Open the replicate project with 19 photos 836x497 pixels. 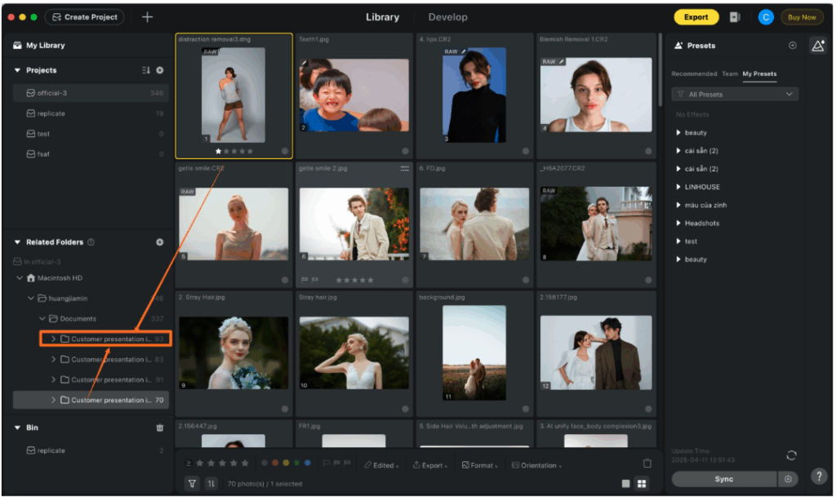click(x=91, y=113)
